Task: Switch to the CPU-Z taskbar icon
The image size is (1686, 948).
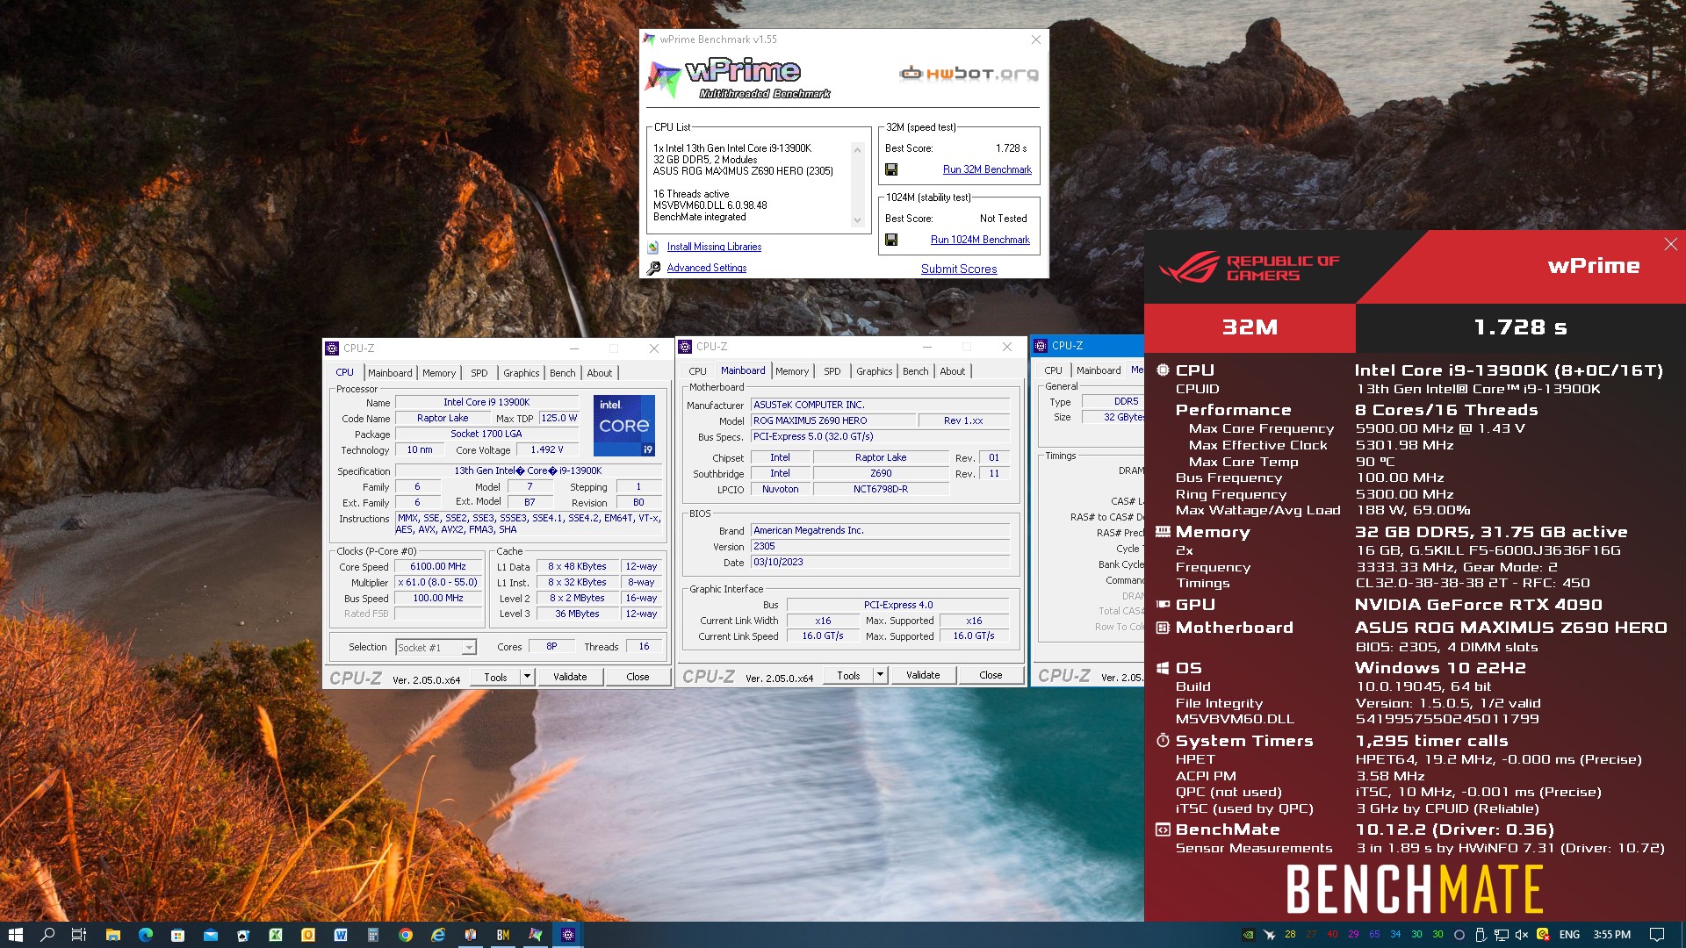Action: [x=568, y=935]
